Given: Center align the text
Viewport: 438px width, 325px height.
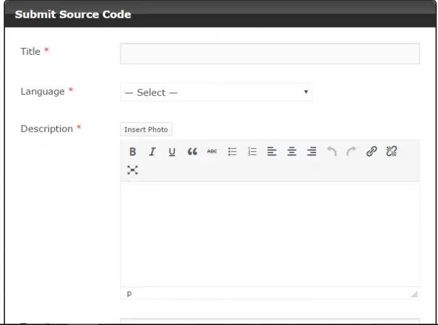Looking at the screenshot, I should click(292, 152).
